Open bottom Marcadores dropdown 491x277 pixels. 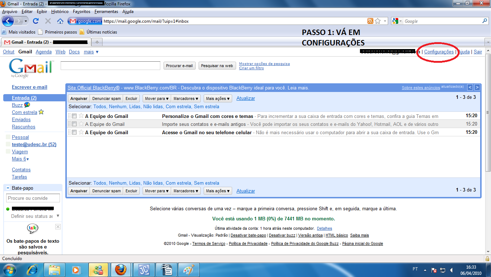(x=186, y=191)
